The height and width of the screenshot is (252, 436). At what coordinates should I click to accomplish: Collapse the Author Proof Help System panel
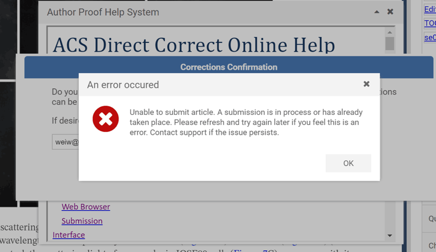(377, 12)
